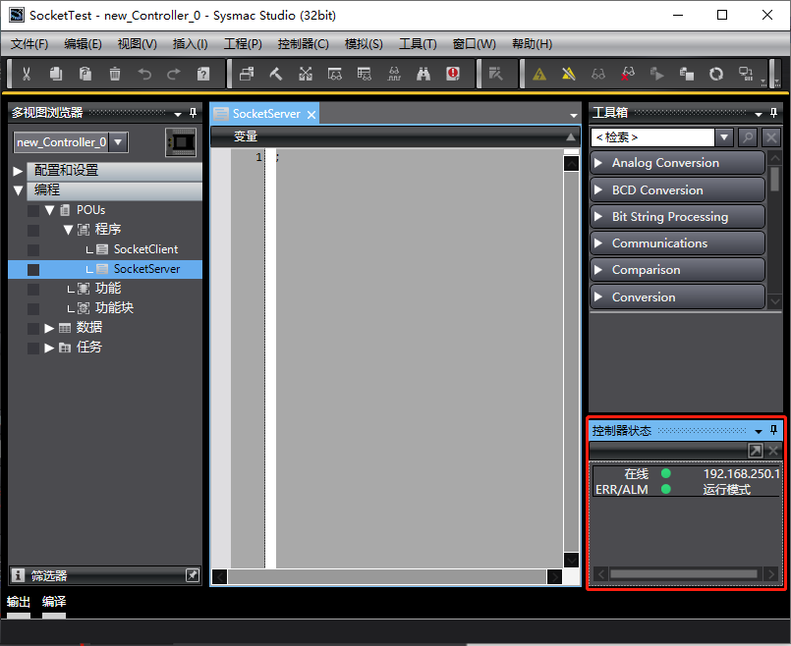
Task: Open the 工具(T) menu
Action: coord(418,44)
